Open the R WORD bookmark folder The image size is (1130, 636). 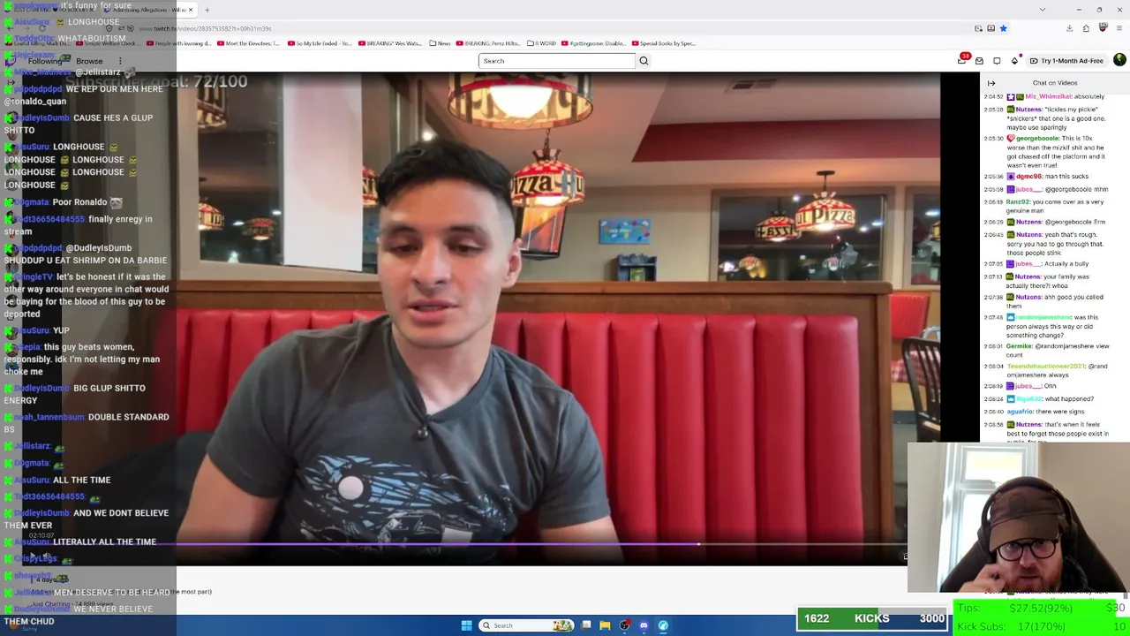click(541, 43)
